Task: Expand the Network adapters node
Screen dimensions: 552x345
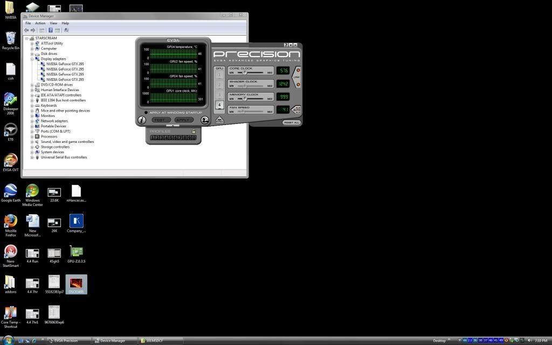Action: tap(32, 121)
